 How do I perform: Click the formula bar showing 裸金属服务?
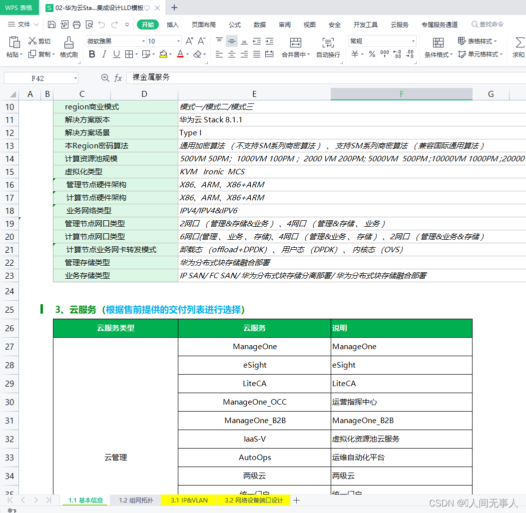325,77
